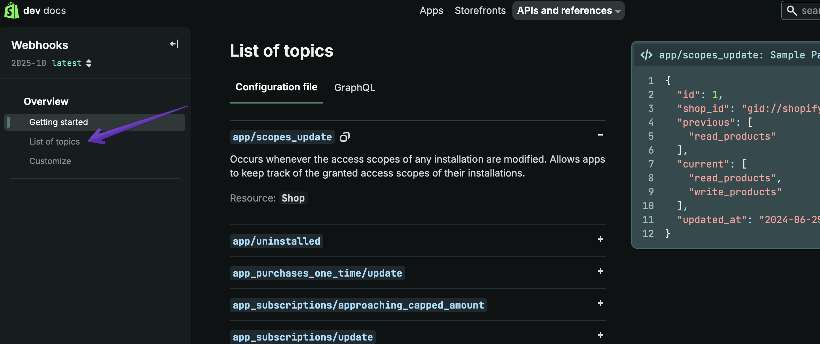The image size is (820, 344).
Task: Go to List of topics in sidebar
Action: pyautogui.click(x=55, y=142)
